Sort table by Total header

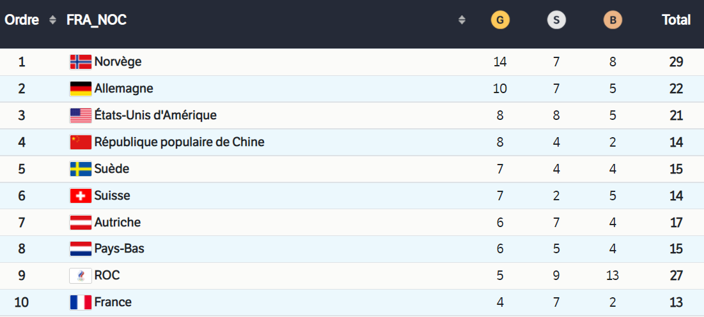[676, 20]
